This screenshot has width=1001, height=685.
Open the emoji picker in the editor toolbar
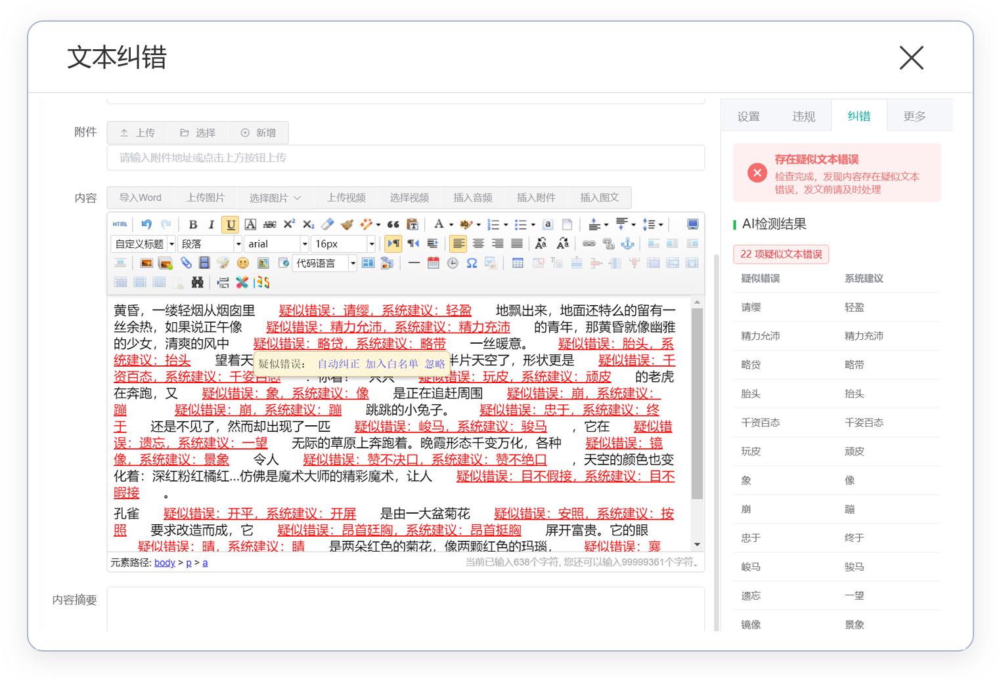tap(242, 263)
